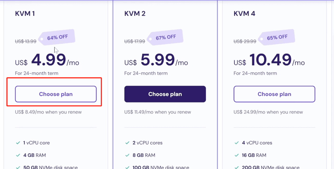This screenshot has width=334, height=169.
Task: Click the checkmark next to 16 GB RAM
Action: pos(236,155)
